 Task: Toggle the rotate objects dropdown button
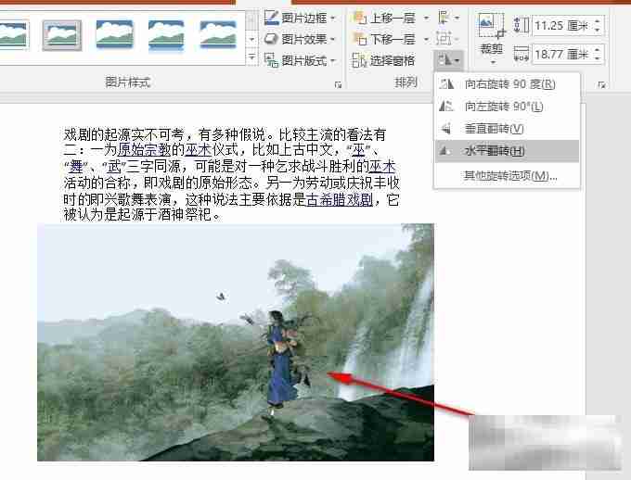449,60
